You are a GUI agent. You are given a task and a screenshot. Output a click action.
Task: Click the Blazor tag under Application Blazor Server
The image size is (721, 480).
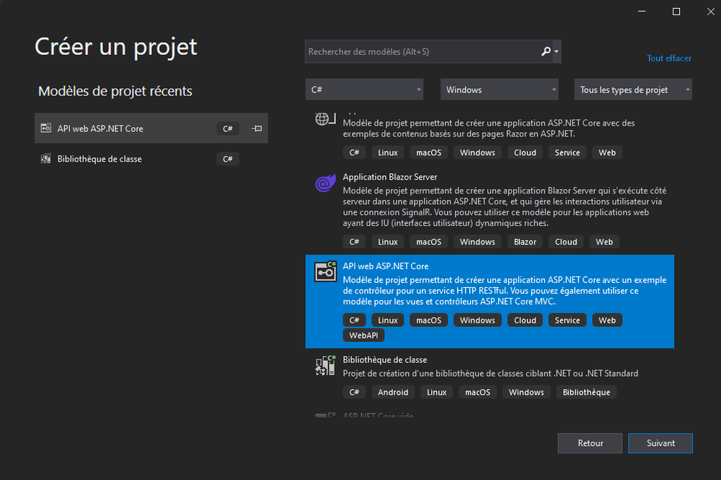tap(525, 241)
